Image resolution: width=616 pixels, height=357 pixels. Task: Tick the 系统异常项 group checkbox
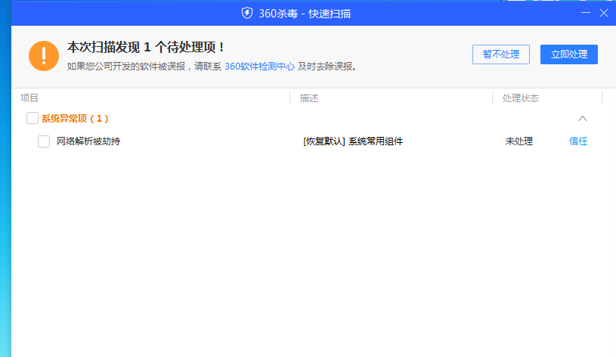point(33,118)
